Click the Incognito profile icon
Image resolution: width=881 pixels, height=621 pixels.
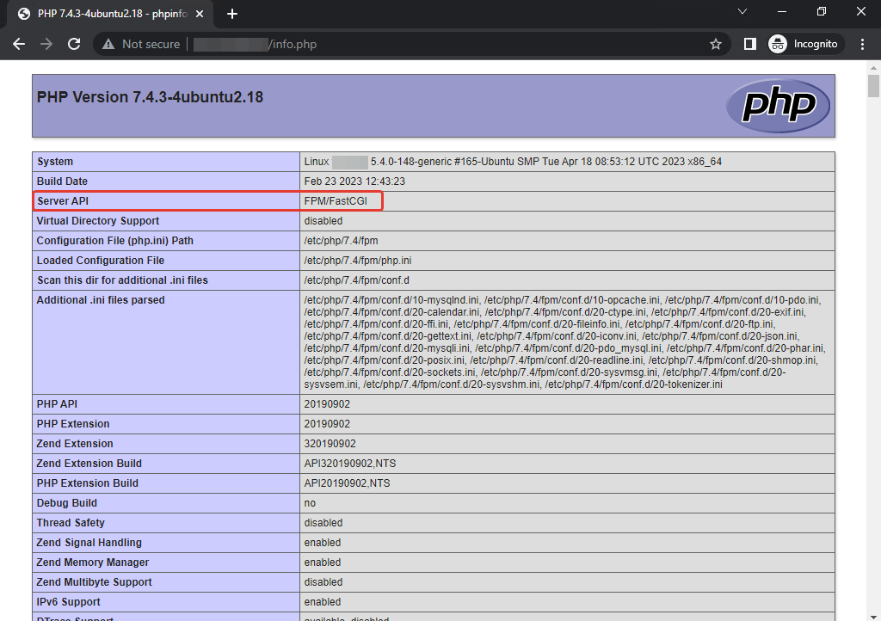click(x=779, y=44)
